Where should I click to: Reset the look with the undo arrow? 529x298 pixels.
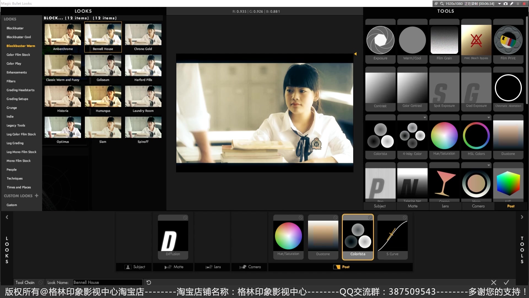coord(149,283)
